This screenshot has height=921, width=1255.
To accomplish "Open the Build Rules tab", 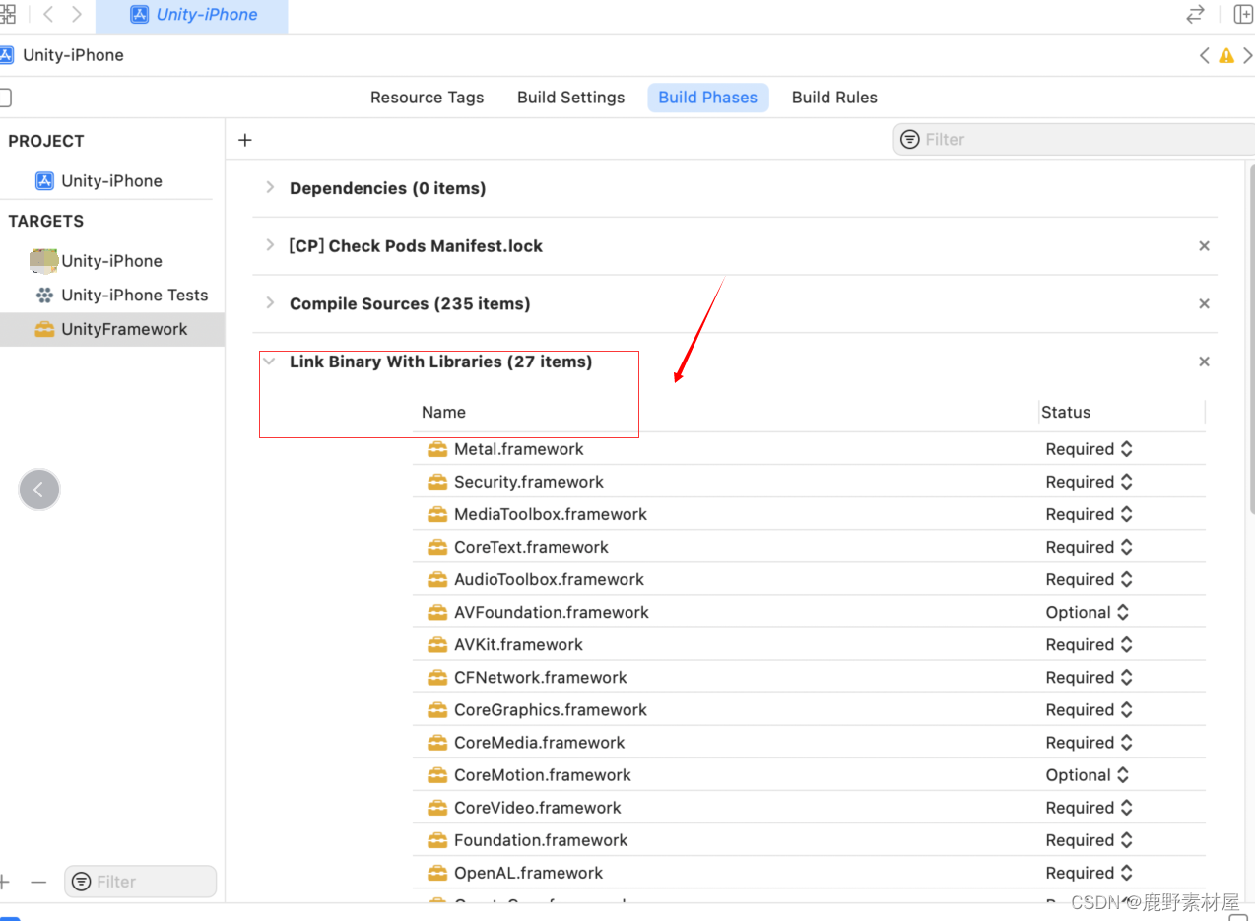I will click(x=834, y=98).
